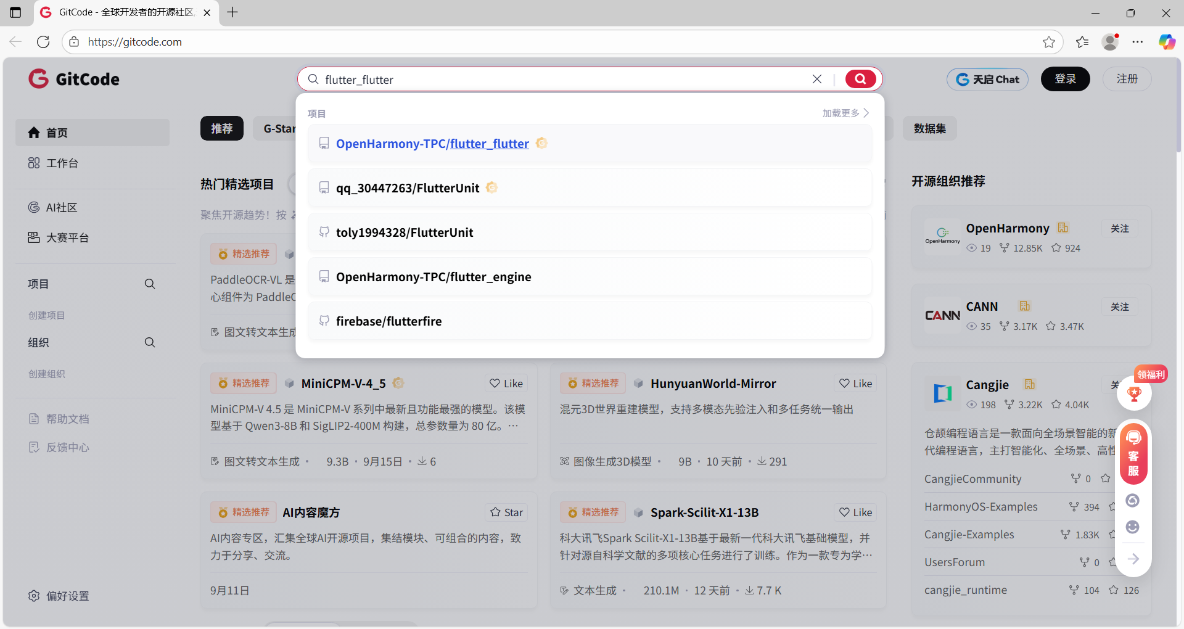1184x629 pixels.
Task: Open the HunyuanWorld-Mirror project title
Action: pos(713,384)
